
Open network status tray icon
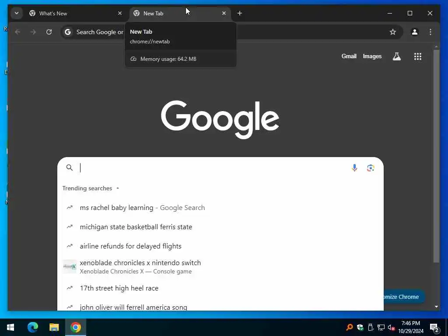(381, 327)
